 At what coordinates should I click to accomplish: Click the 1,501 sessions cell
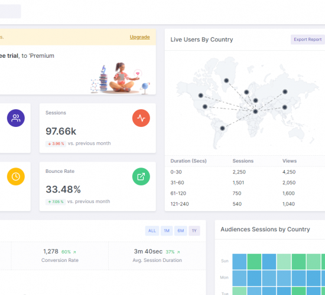[x=238, y=182]
